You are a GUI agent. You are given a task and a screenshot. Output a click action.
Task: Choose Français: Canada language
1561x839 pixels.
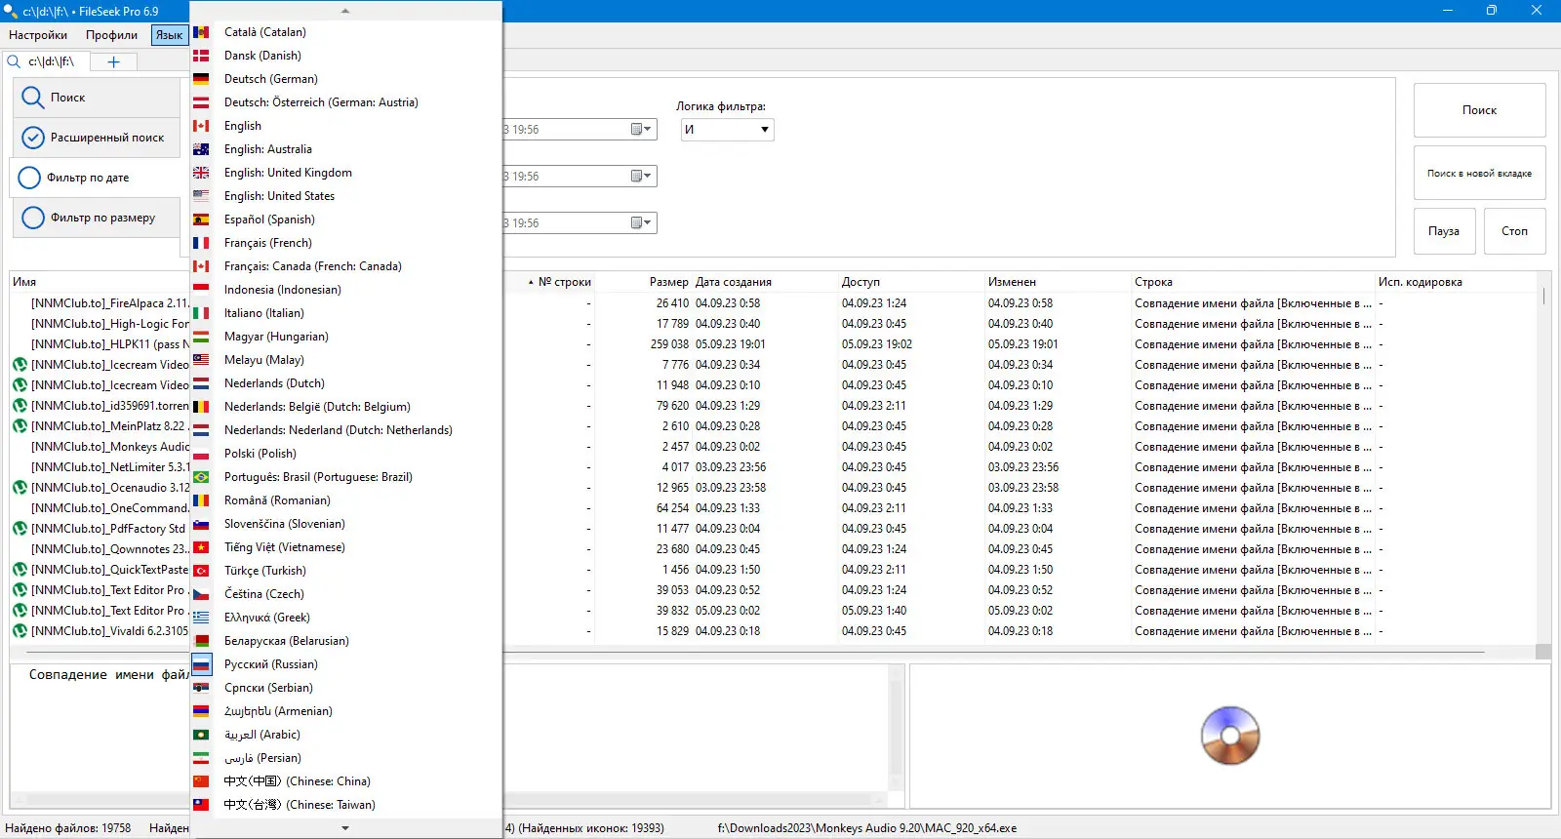[346, 266]
